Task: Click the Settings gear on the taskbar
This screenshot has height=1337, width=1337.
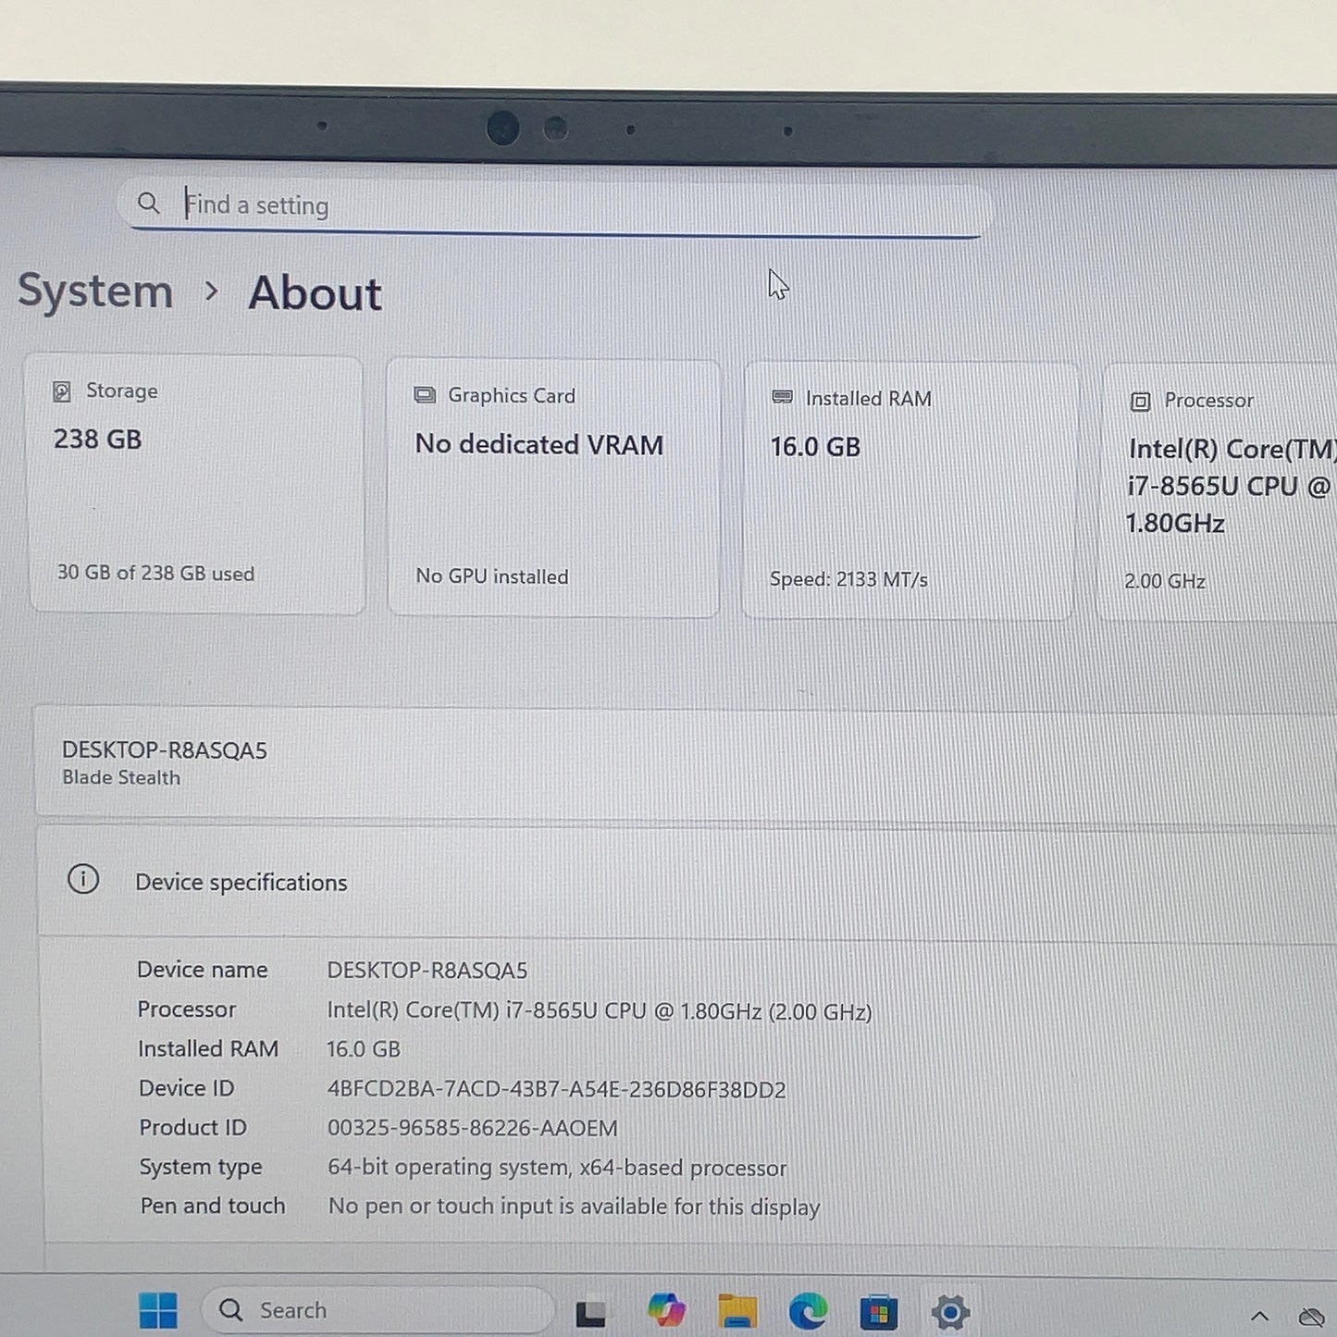Action: click(950, 1312)
